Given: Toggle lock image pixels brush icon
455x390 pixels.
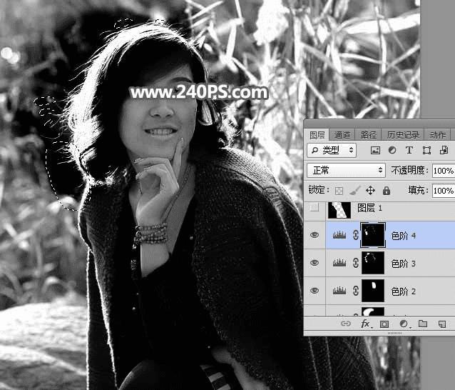Looking at the screenshot, I should tap(354, 191).
